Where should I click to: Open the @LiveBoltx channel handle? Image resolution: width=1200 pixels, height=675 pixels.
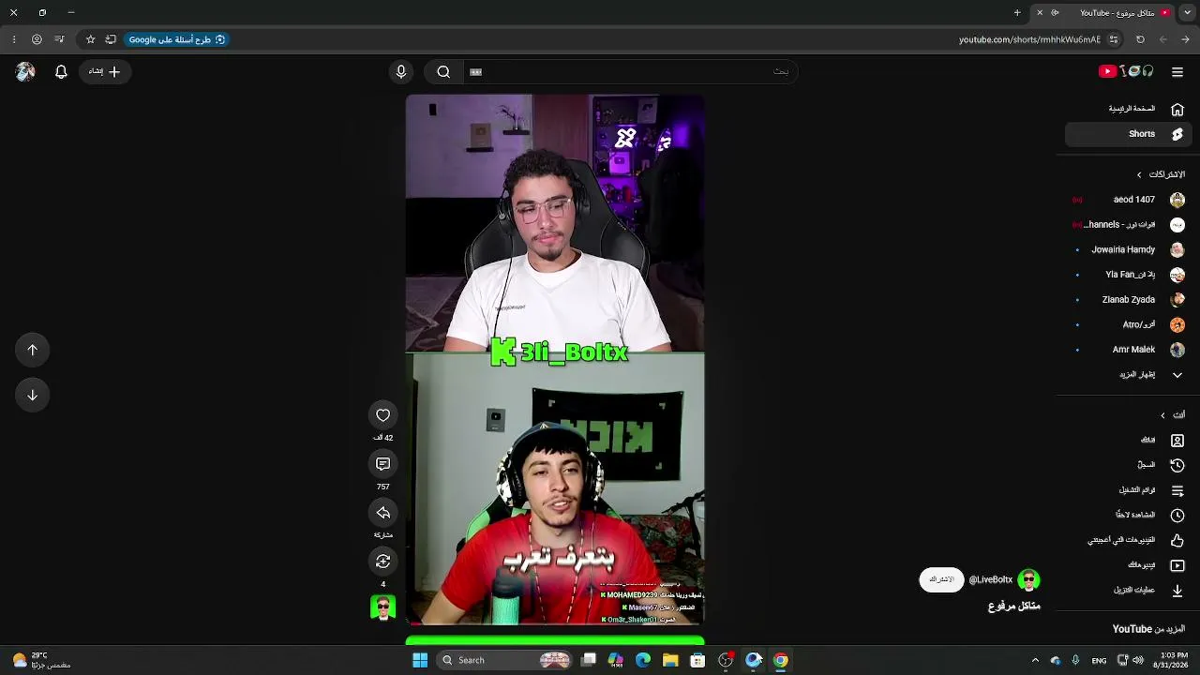coord(991,580)
